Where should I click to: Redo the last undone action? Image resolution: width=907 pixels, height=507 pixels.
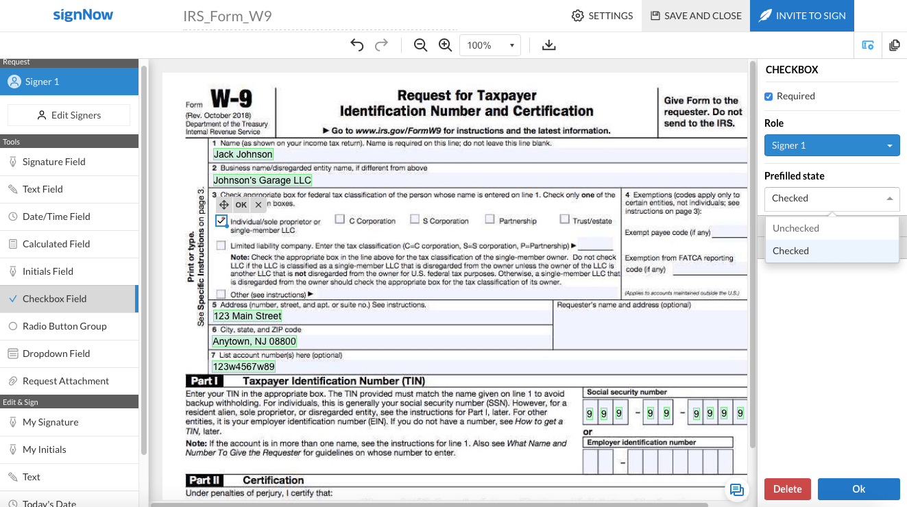[382, 45]
